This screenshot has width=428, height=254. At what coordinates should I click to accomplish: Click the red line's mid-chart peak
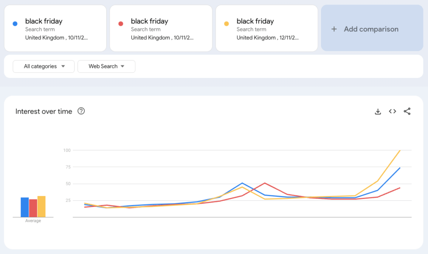pos(265,183)
